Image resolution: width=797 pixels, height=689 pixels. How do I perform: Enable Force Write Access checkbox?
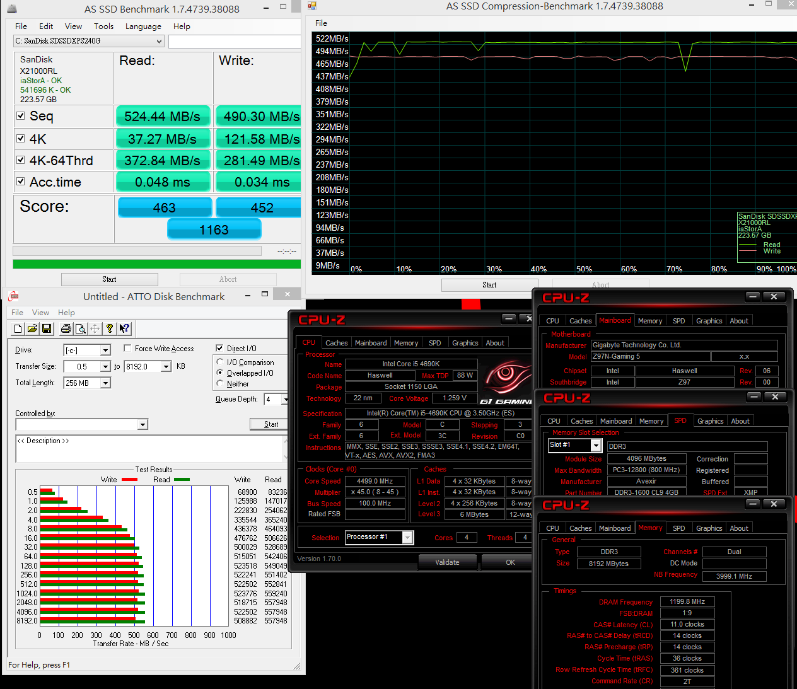[127, 348]
